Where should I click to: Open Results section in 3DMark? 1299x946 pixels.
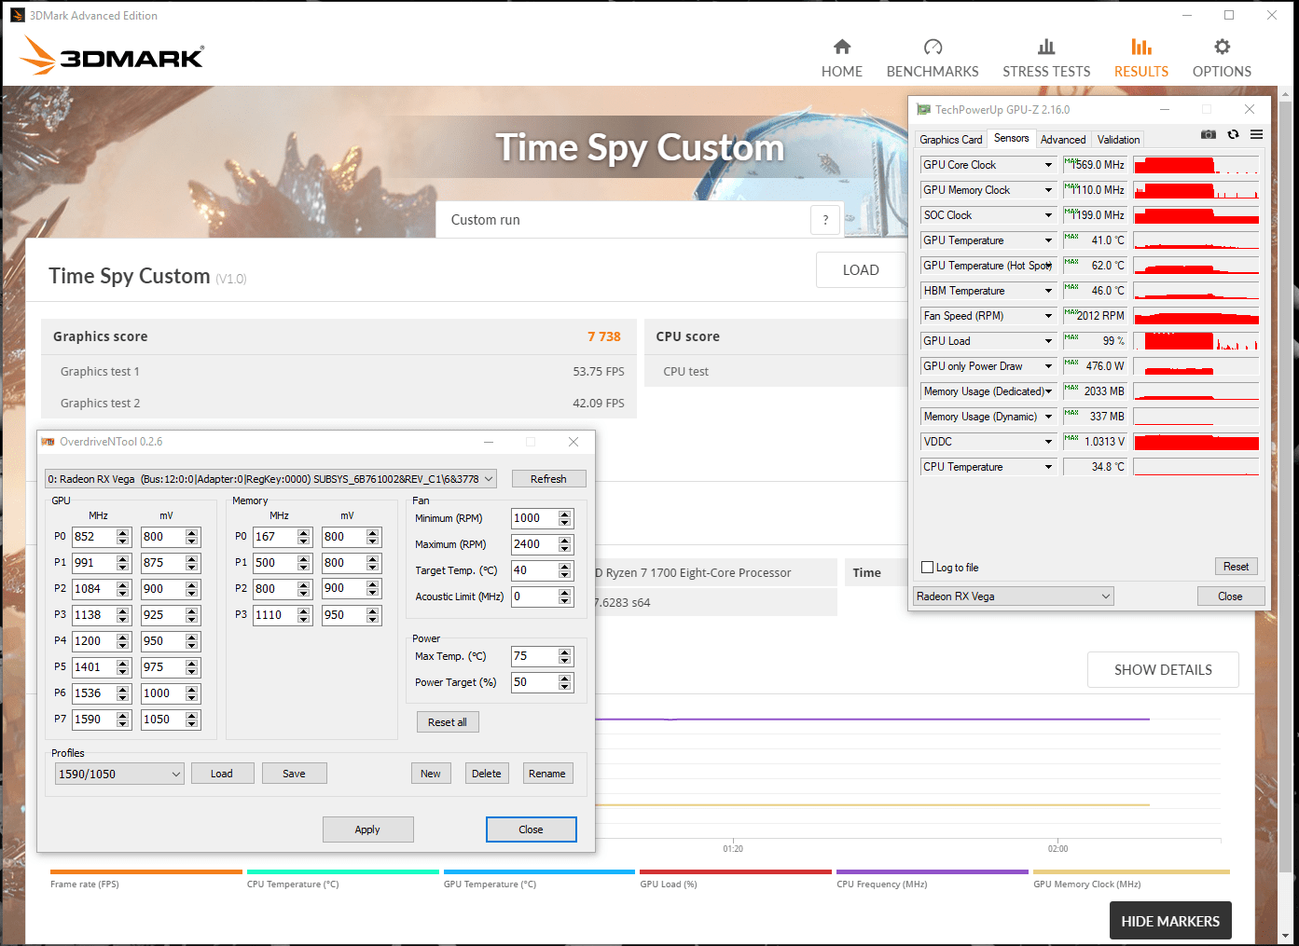[1141, 58]
